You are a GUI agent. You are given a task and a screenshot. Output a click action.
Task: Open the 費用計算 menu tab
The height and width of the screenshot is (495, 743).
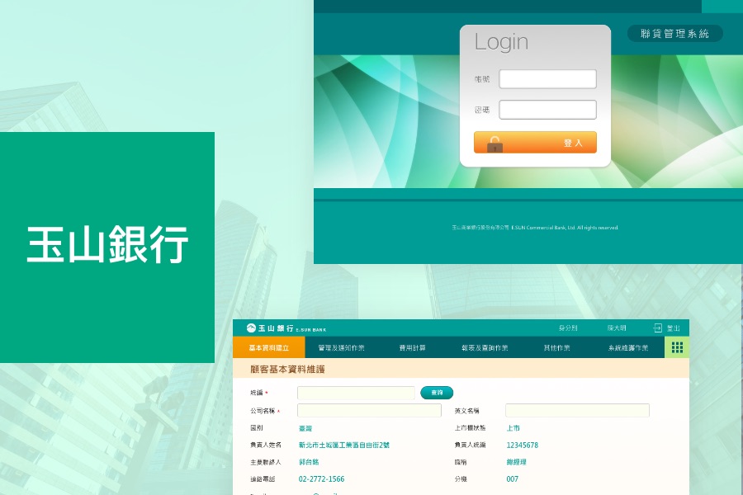coord(412,347)
